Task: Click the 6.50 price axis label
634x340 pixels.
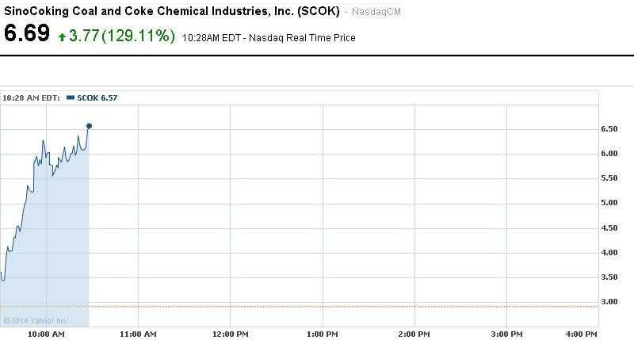Action: [609, 128]
